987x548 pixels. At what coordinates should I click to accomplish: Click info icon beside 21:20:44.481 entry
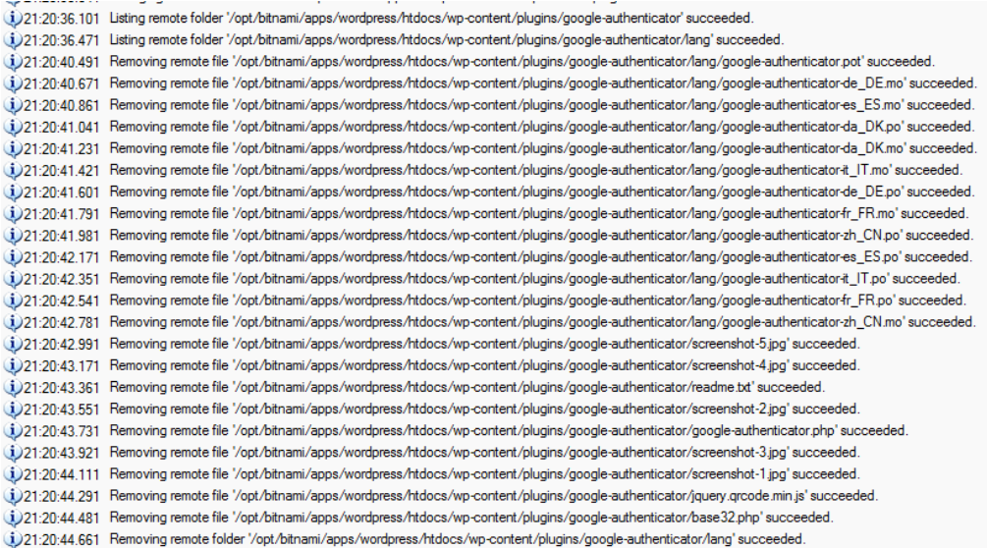pyautogui.click(x=13, y=518)
